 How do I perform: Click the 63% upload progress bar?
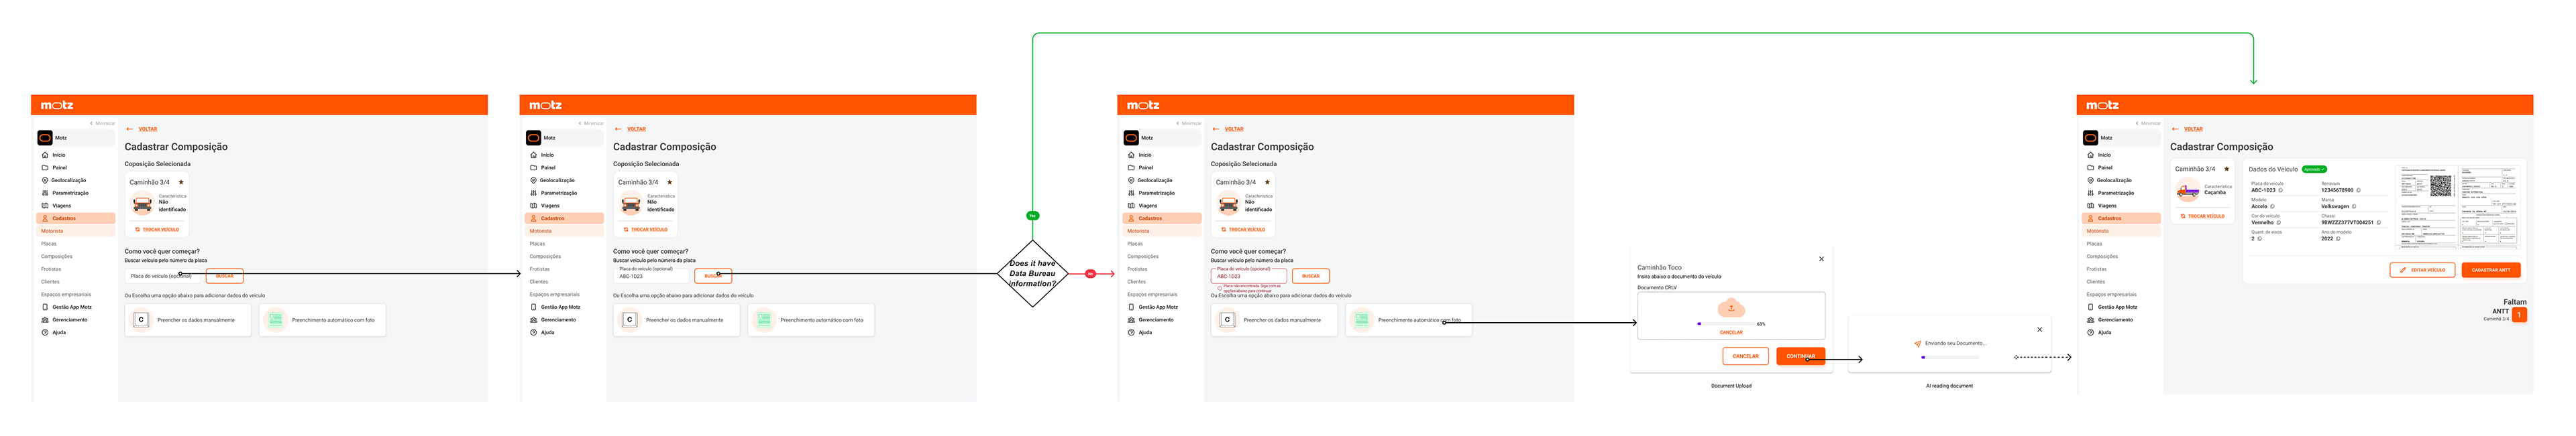[1725, 323]
